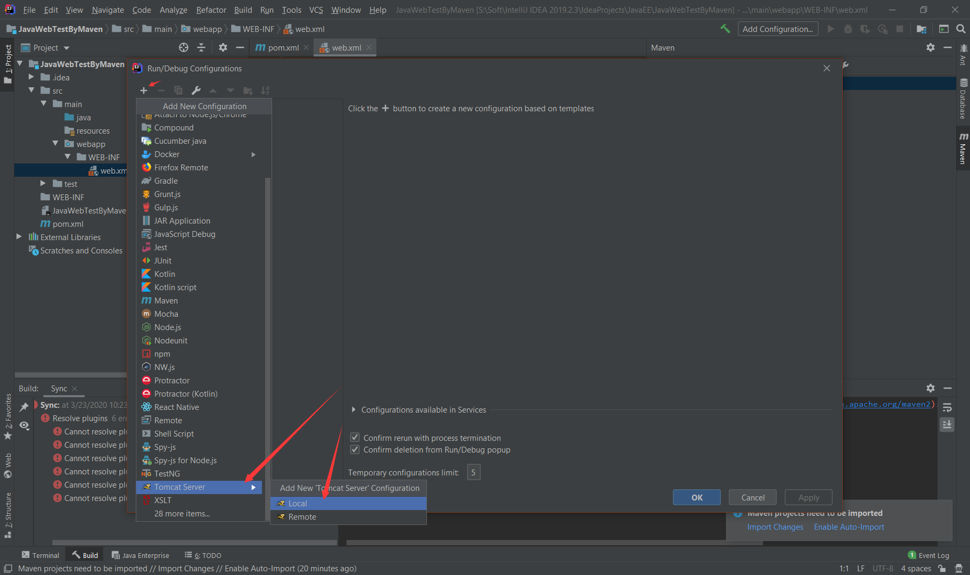Open Project panel settings gear
Viewport: 970px width, 575px height.
click(x=223, y=47)
